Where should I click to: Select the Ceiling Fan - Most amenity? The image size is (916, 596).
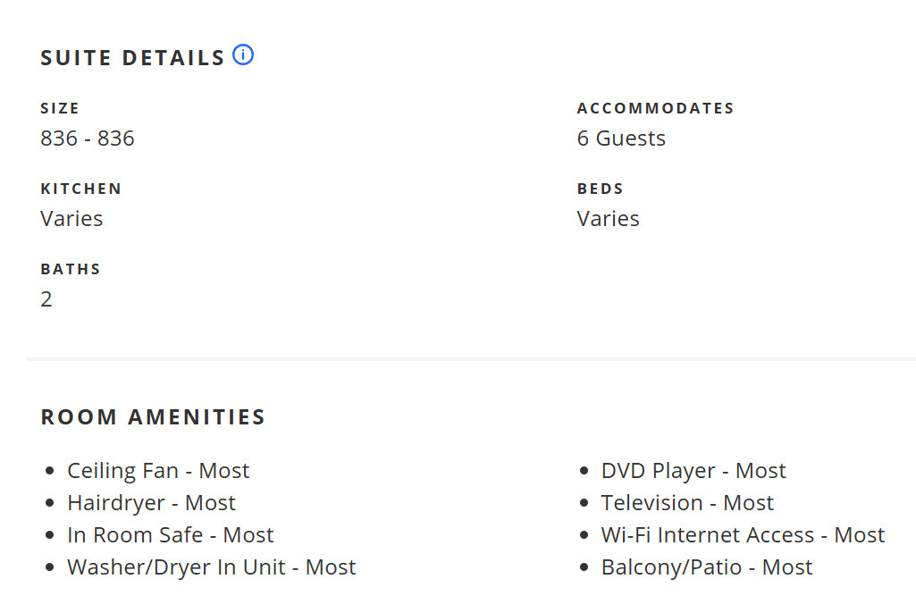[158, 470]
